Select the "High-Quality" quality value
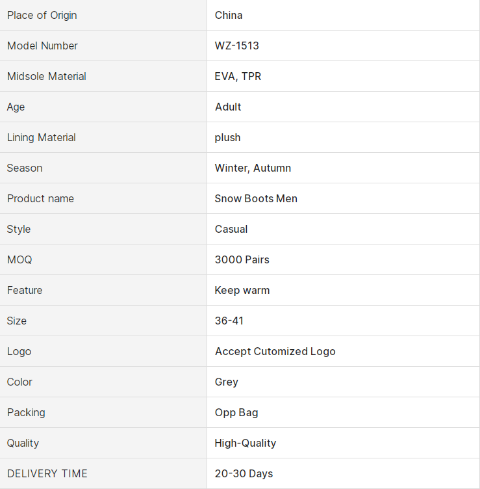This screenshot has width=480, height=489. [246, 443]
